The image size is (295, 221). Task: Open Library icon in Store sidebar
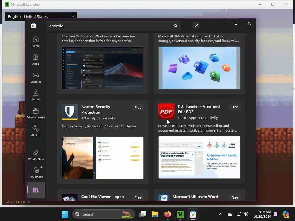35,190
